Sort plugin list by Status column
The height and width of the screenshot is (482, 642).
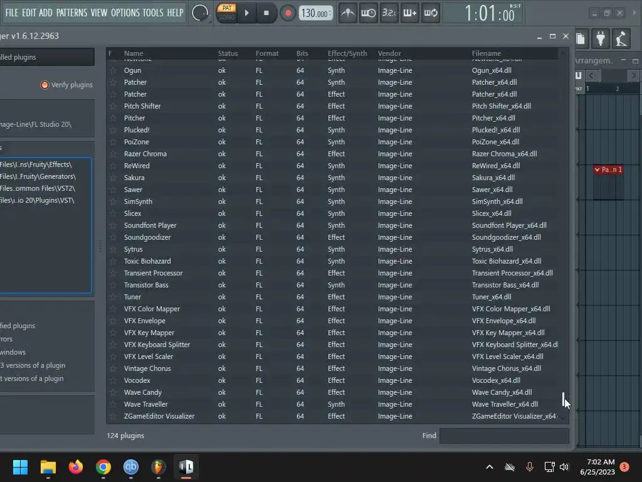pos(228,53)
